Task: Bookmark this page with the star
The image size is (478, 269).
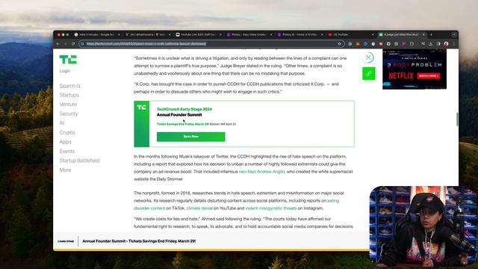Action: click(x=339, y=44)
